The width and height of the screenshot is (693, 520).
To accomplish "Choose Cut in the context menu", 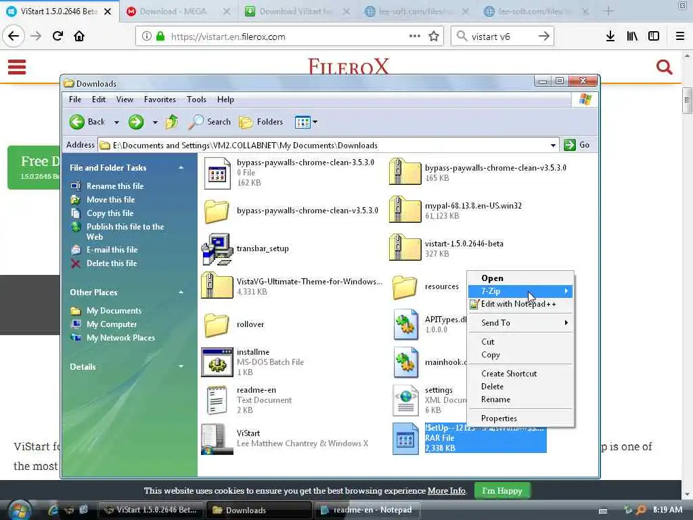I will coord(520,342).
